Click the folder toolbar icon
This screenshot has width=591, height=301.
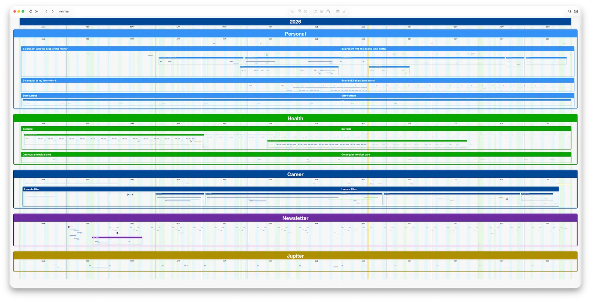315,11
